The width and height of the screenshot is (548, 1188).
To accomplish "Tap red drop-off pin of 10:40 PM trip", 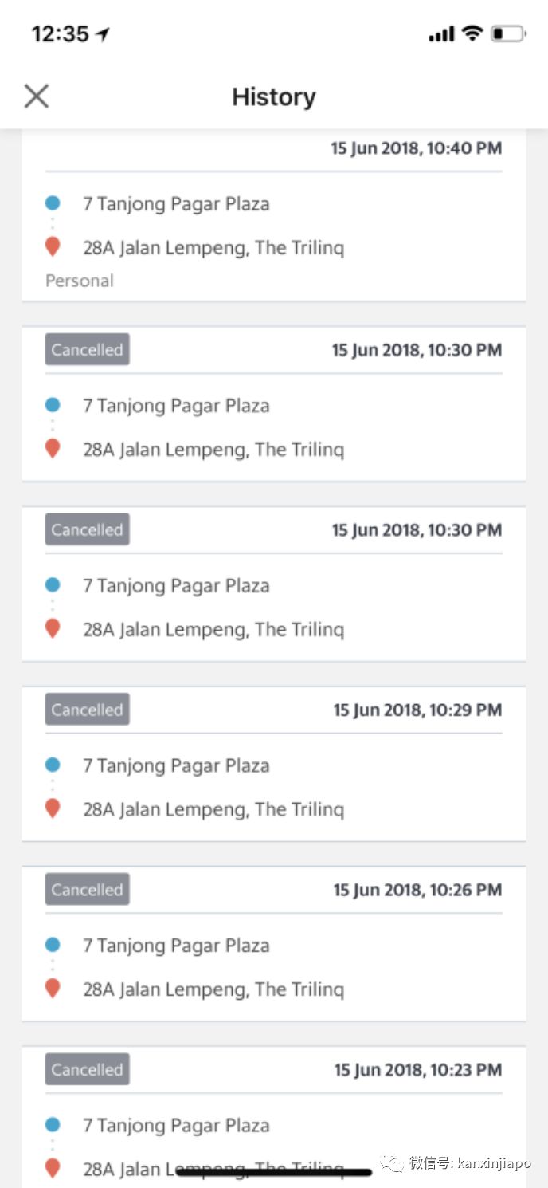I will [x=53, y=247].
